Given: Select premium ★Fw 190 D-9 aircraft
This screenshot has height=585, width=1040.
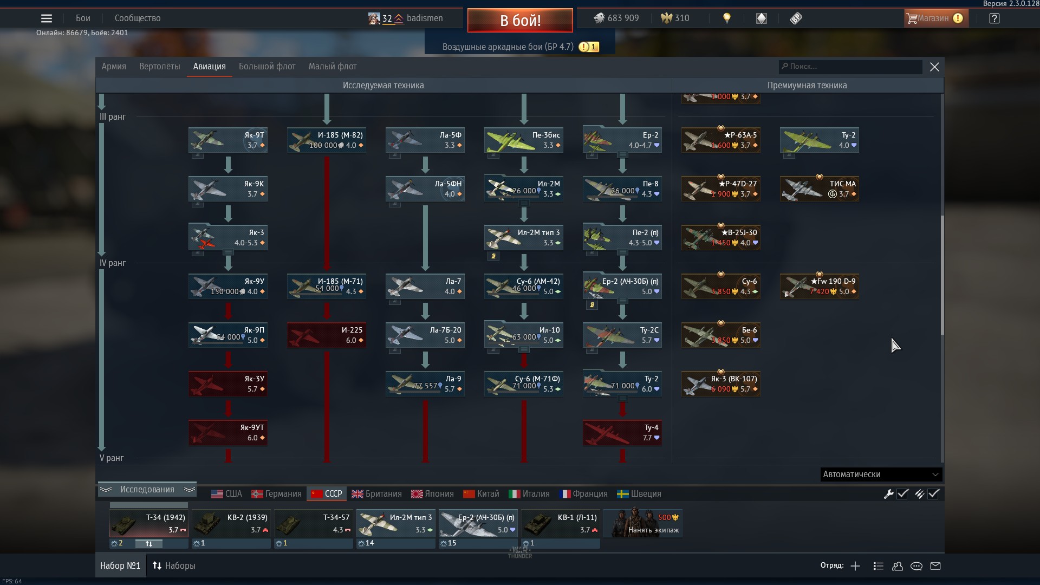Looking at the screenshot, I should click(820, 287).
